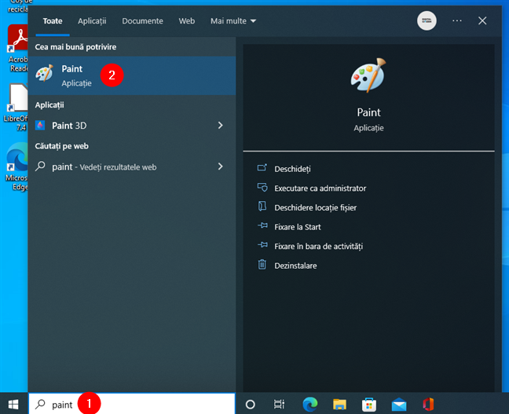Click the Acrobat Reader desktop shortcut
Image resolution: width=509 pixels, height=414 pixels.
pos(17,49)
